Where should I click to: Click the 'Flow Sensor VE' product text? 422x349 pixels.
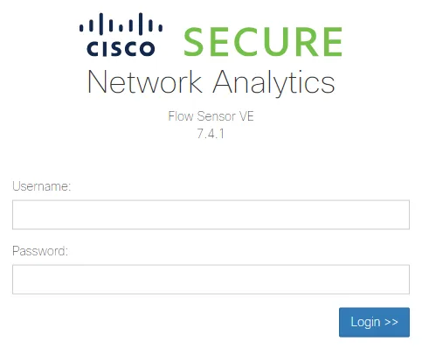[211, 116]
